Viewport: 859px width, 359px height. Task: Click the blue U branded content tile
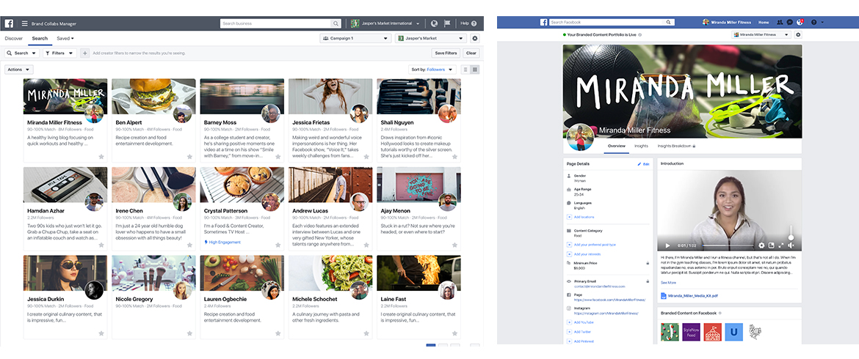733,332
